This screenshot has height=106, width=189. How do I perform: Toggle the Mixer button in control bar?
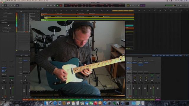click(17, 5)
